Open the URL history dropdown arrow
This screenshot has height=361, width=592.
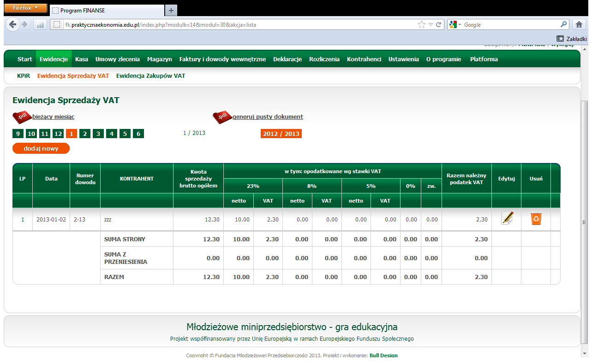click(x=431, y=24)
